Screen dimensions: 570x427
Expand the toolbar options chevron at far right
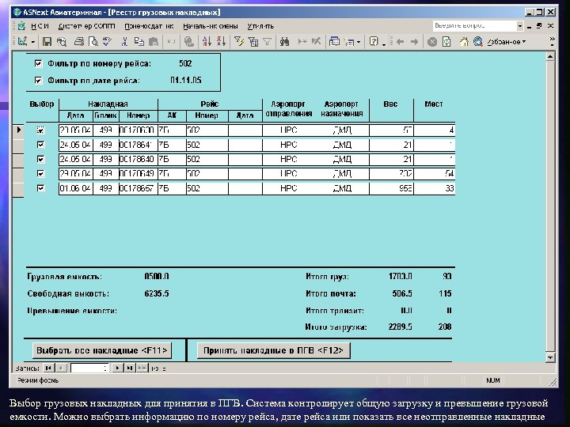tap(553, 42)
